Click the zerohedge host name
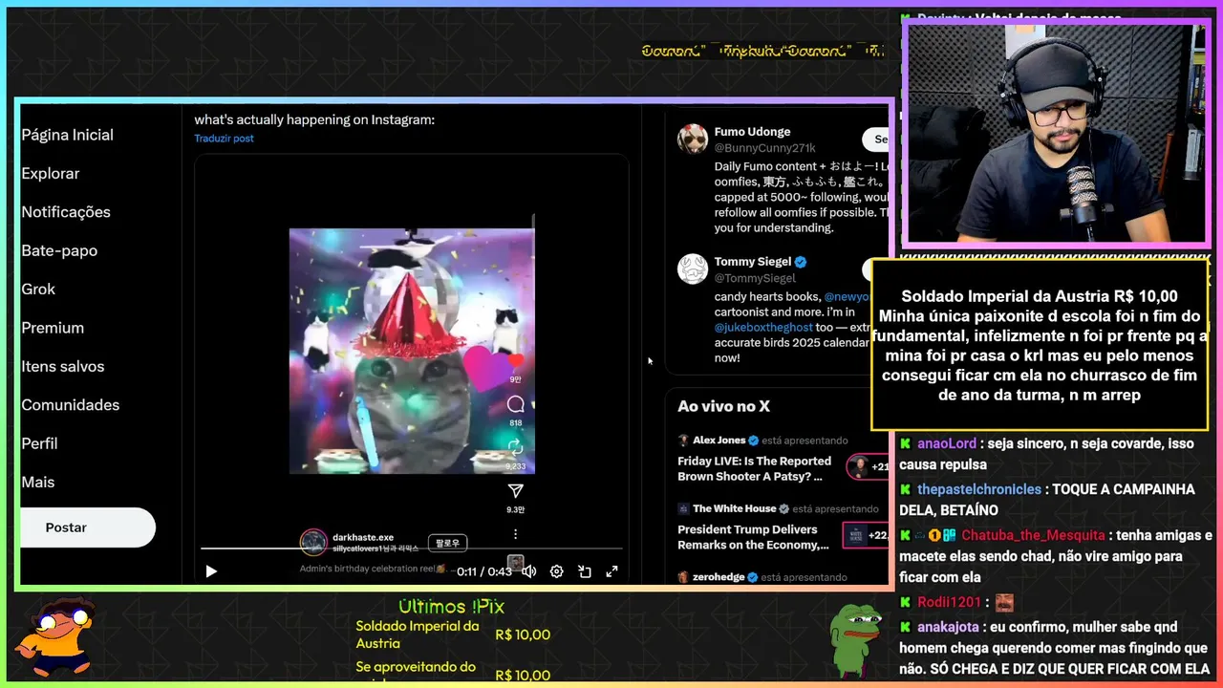Viewport: 1223px width, 688px height. (x=720, y=577)
